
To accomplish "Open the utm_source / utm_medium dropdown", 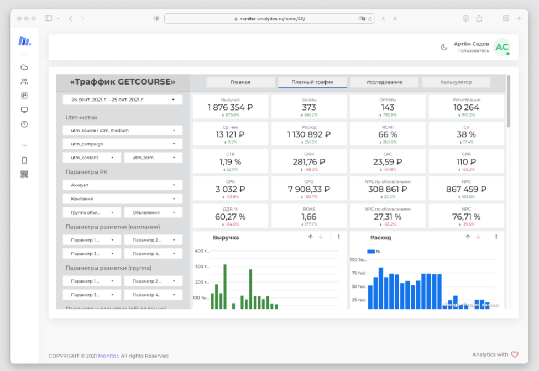I will pyautogui.click(x=122, y=130).
